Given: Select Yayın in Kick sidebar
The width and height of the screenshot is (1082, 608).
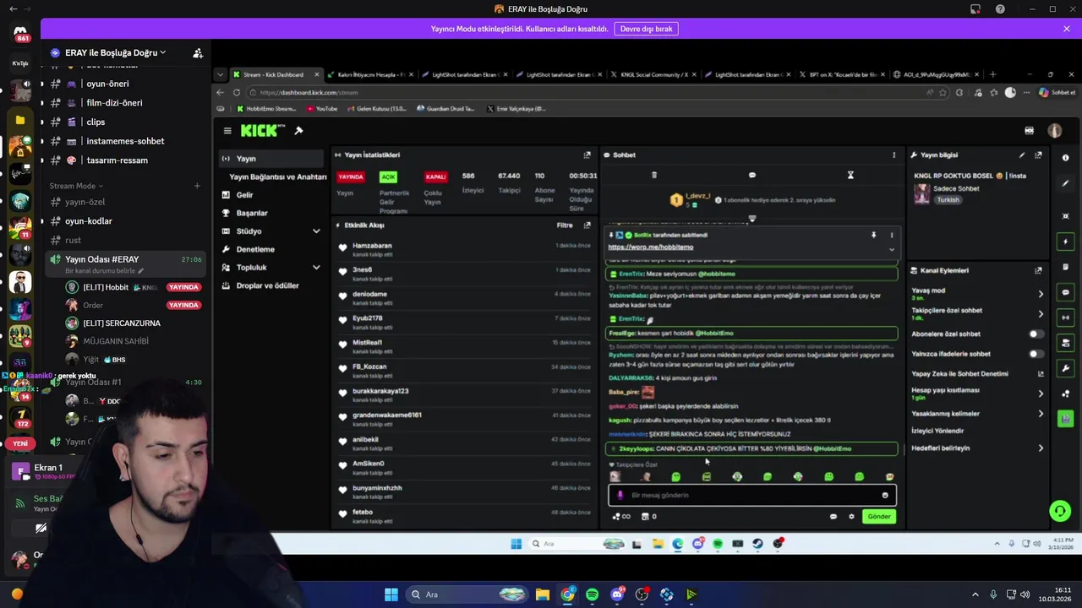Looking at the screenshot, I should (x=270, y=159).
